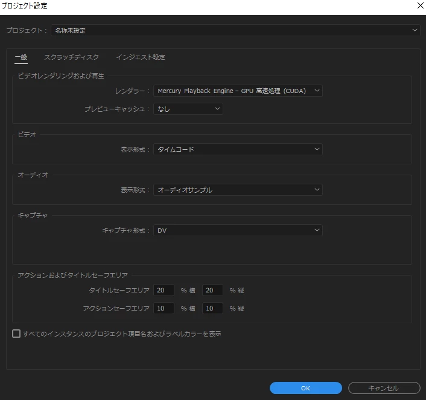Click the キャンセル button
The image size is (426, 400).
tap(384, 388)
